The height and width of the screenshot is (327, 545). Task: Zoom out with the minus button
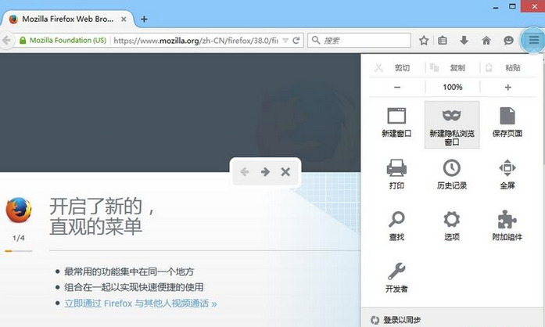click(x=397, y=88)
